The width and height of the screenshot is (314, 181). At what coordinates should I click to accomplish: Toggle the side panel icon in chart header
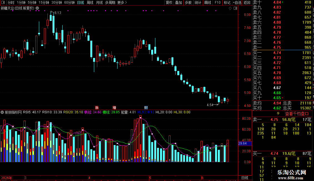(235, 8)
